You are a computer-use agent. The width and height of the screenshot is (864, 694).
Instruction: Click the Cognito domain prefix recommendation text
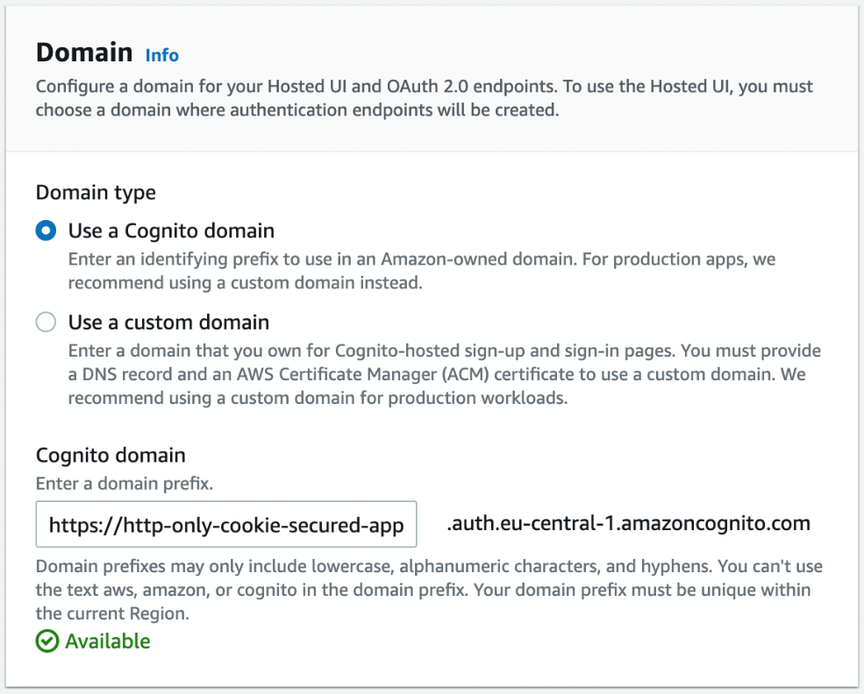pyautogui.click(x=430, y=270)
